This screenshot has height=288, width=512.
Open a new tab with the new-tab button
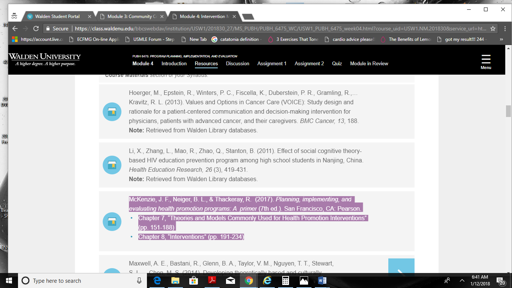pos(248,16)
